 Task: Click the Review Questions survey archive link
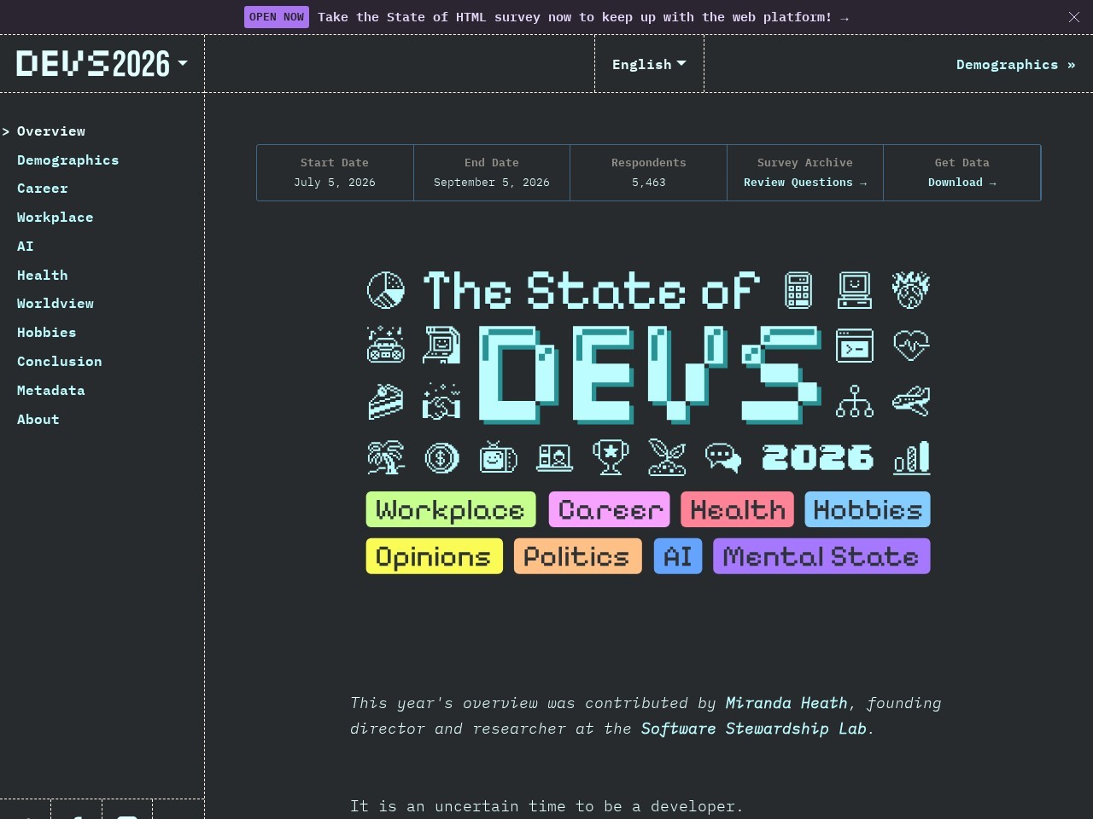click(x=805, y=183)
